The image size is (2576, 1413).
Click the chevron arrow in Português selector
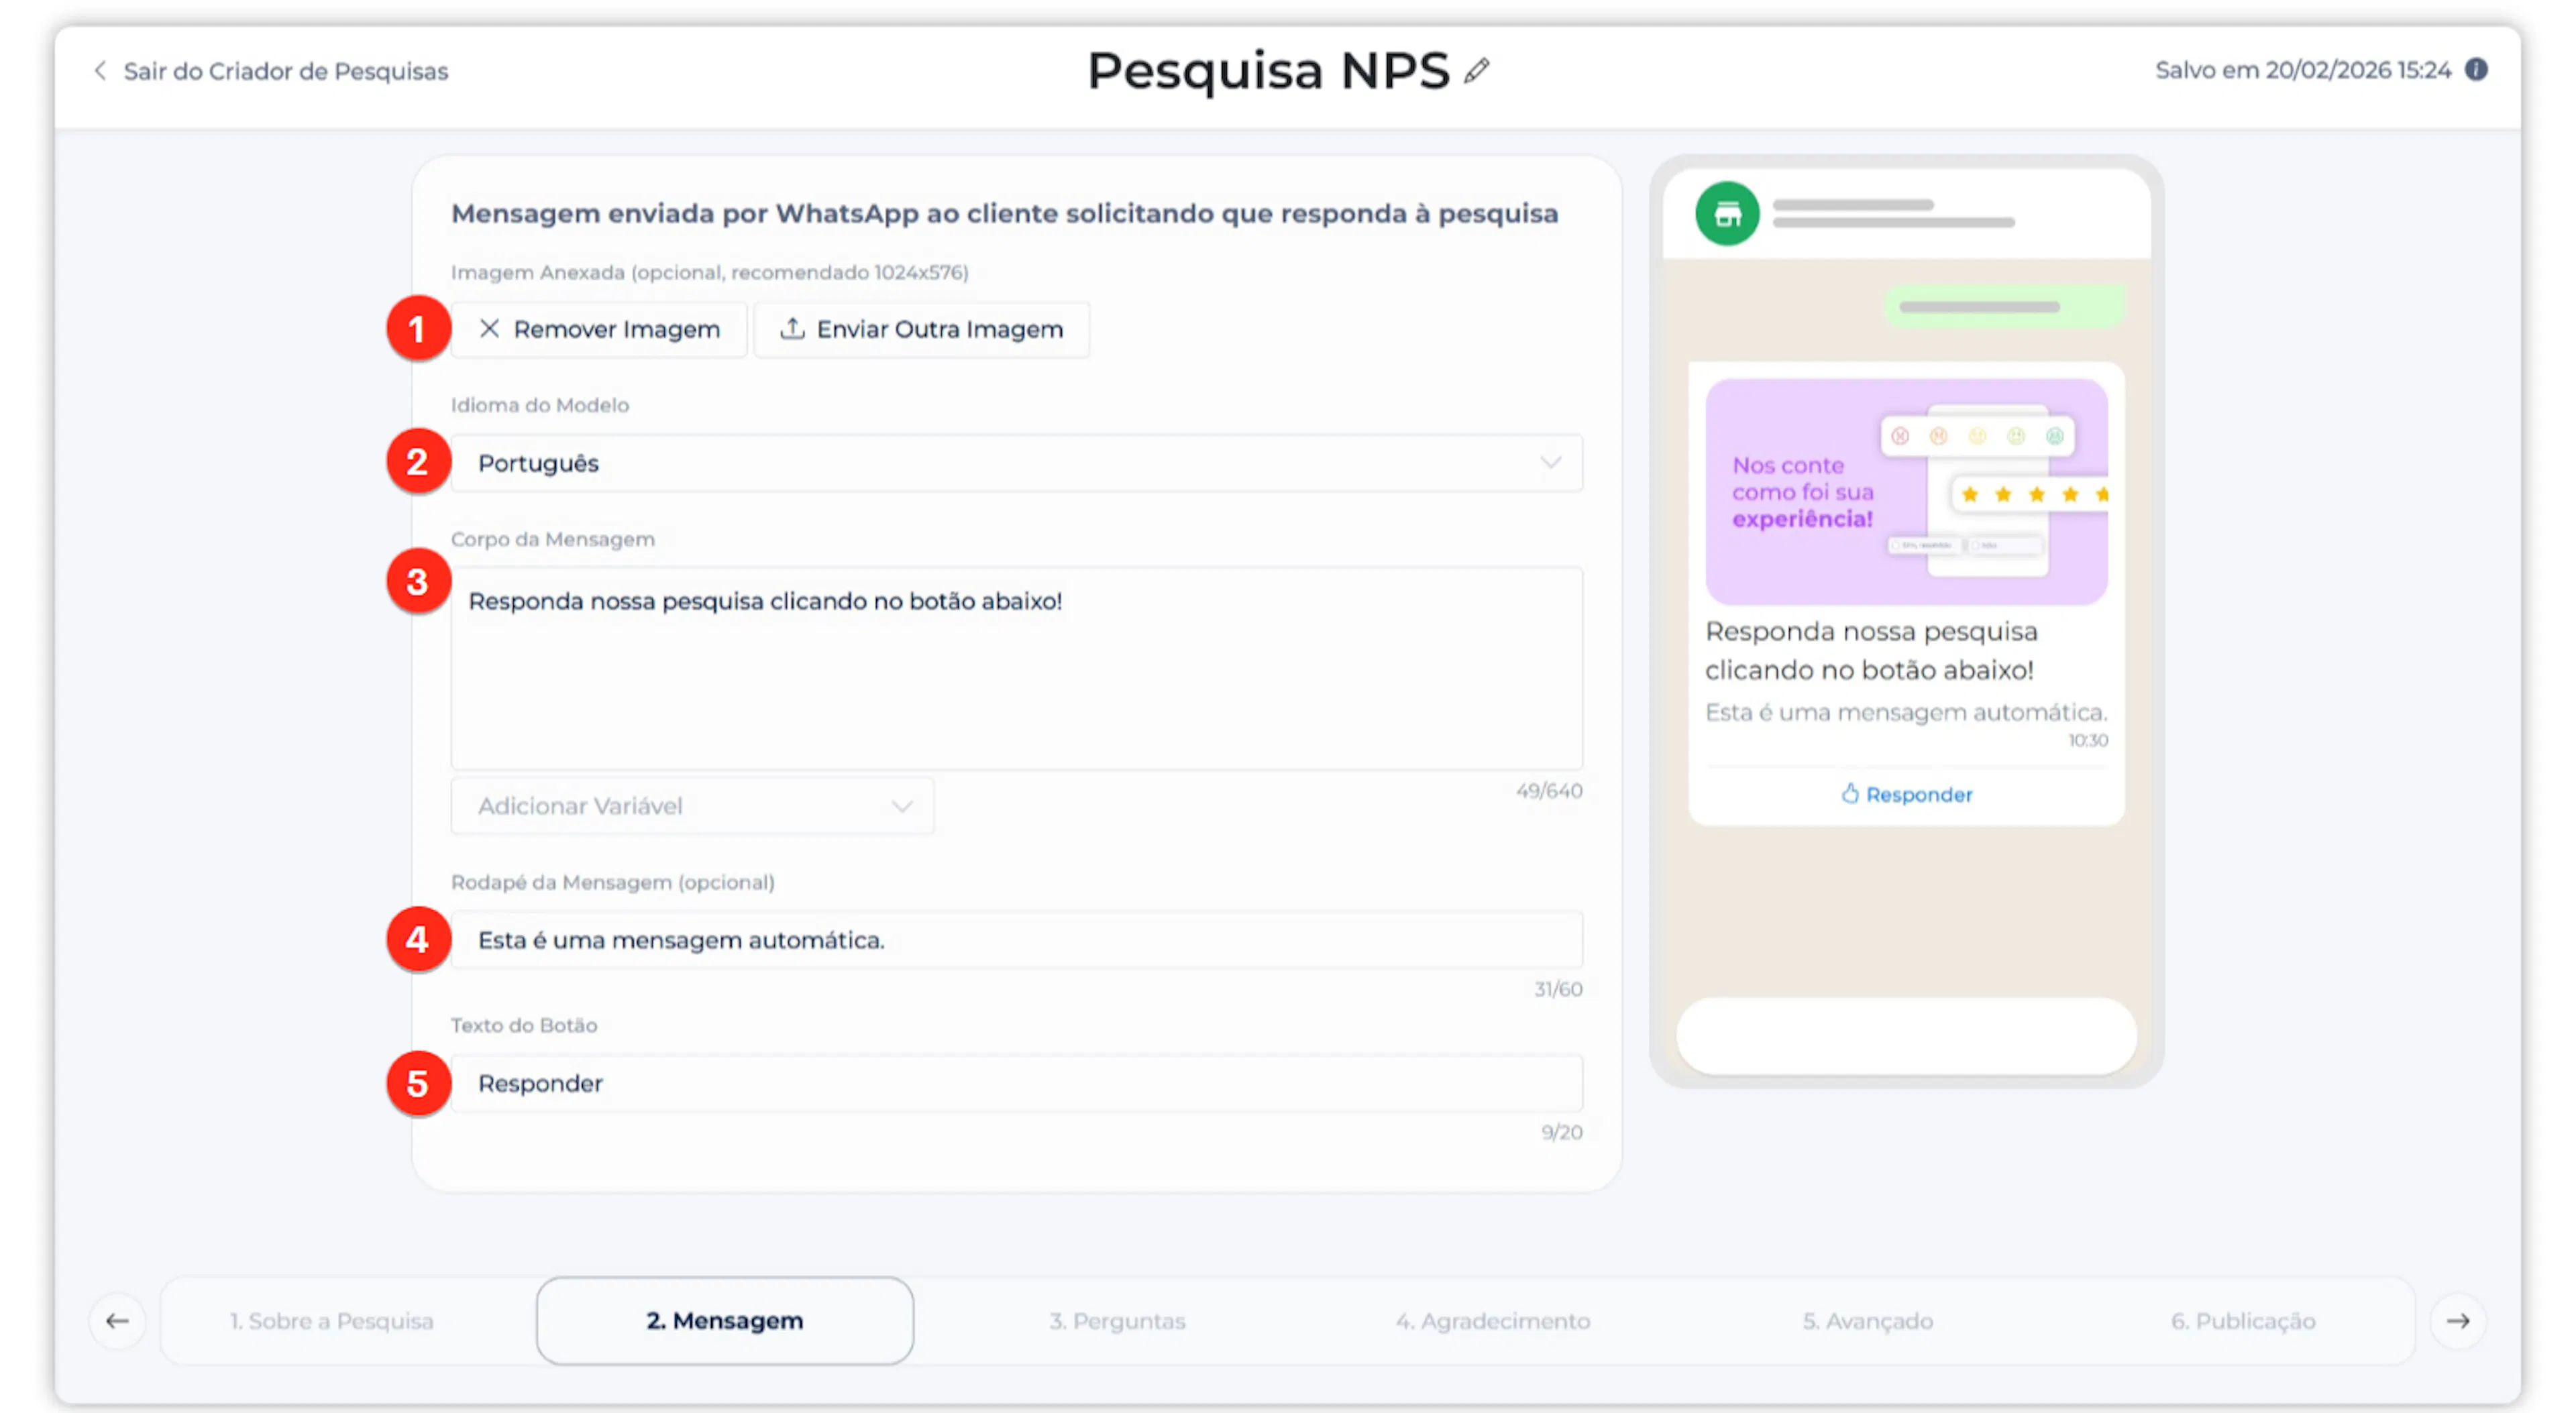click(1550, 463)
